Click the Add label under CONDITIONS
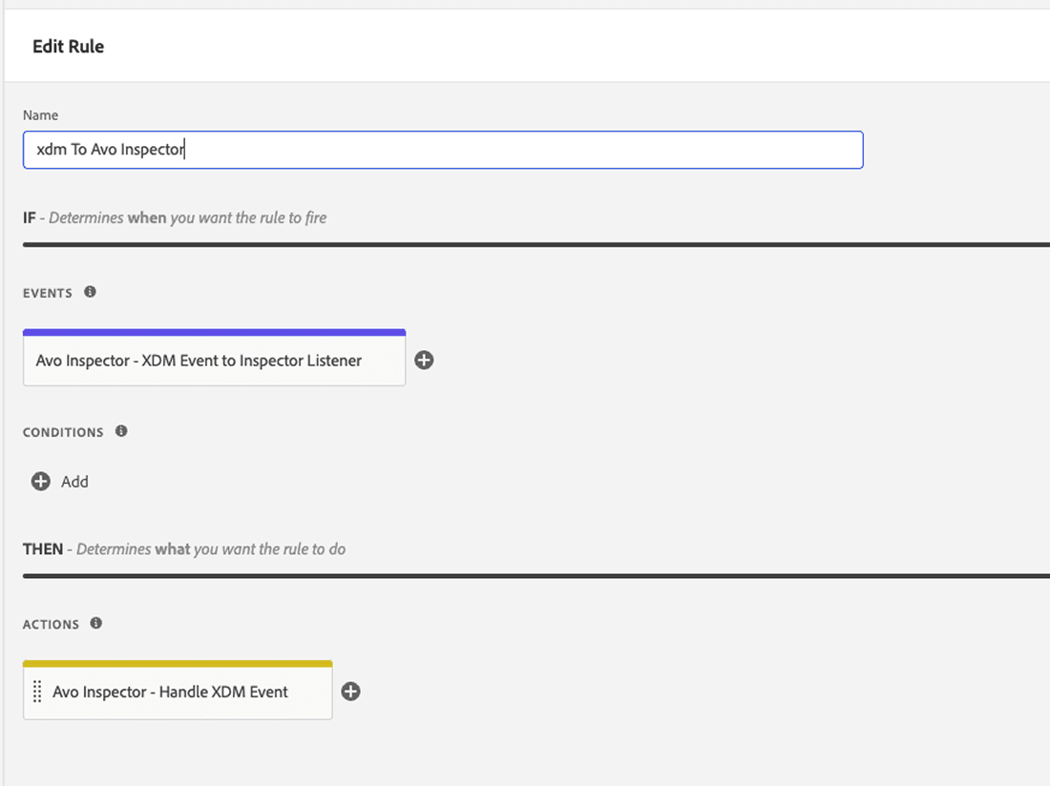 [74, 482]
